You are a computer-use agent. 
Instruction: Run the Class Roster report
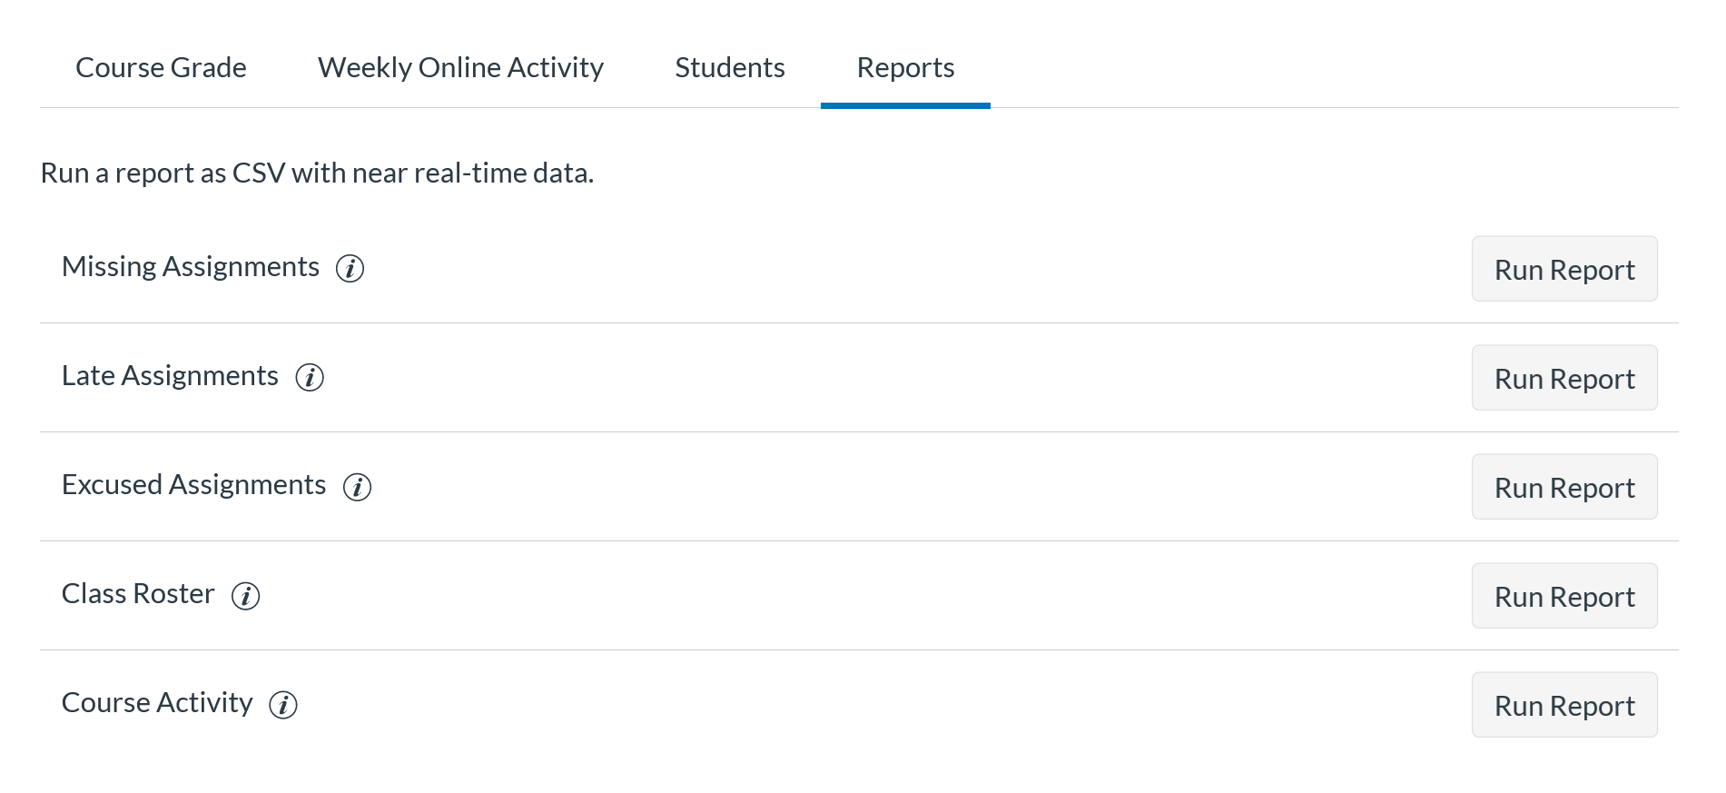pos(1563,597)
